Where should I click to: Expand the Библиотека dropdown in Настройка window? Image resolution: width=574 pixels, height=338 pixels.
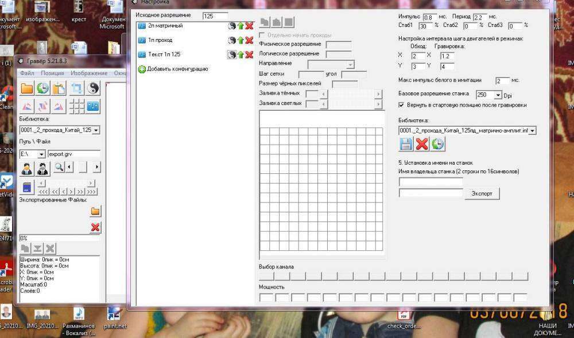(532, 131)
